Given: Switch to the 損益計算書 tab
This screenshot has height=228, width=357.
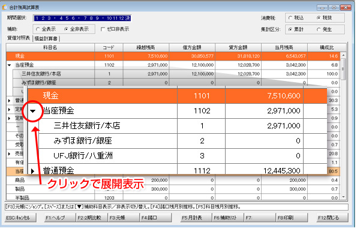Looking at the screenshot, I should [46, 39].
